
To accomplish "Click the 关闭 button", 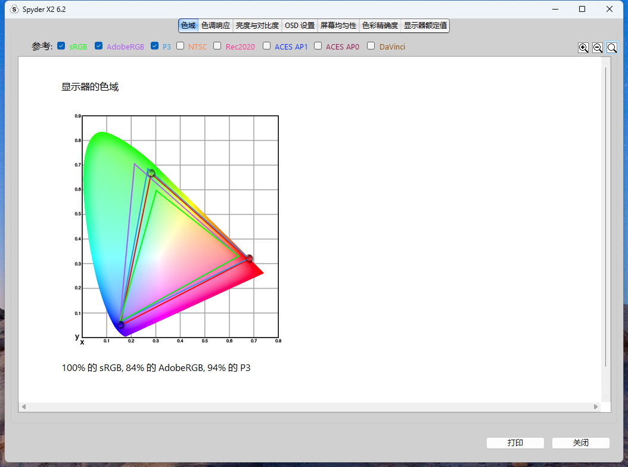I will pyautogui.click(x=581, y=443).
